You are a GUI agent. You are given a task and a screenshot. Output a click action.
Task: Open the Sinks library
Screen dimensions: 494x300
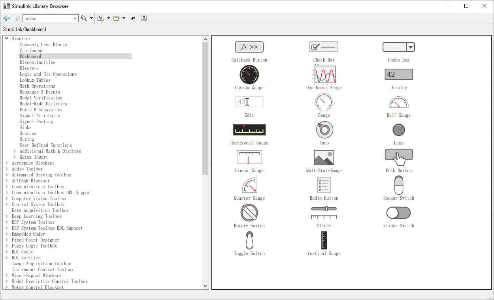coord(25,127)
